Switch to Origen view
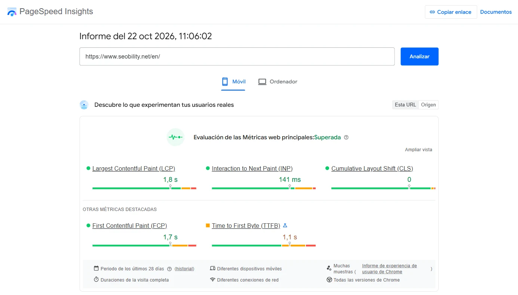This screenshot has height=295, width=518. pyautogui.click(x=428, y=105)
